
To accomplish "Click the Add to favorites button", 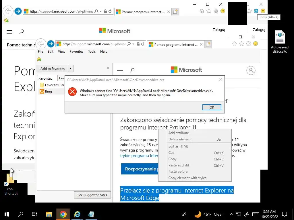I will [x=53, y=69].
